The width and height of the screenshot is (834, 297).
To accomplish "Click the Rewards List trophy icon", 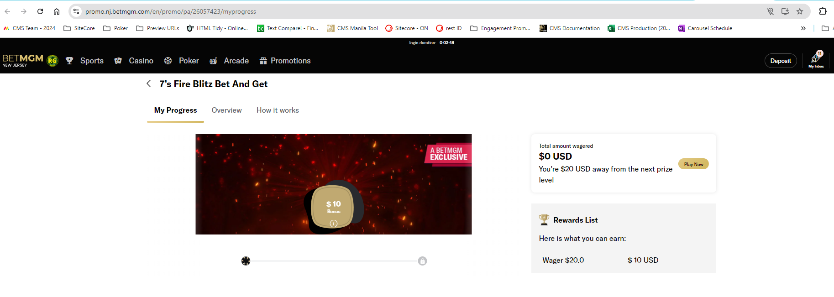I will 544,220.
